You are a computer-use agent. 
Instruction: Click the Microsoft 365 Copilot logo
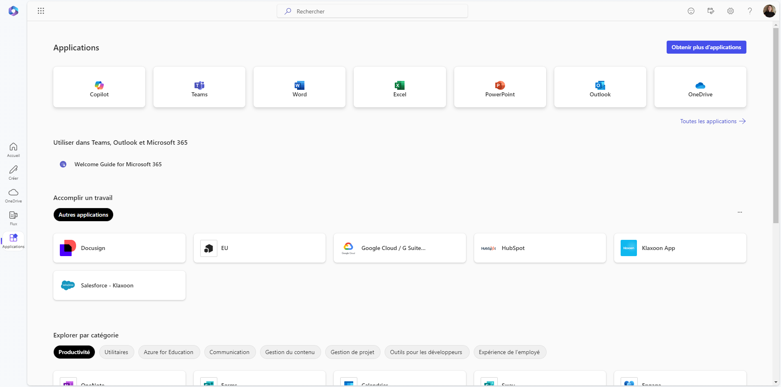[x=13, y=11]
